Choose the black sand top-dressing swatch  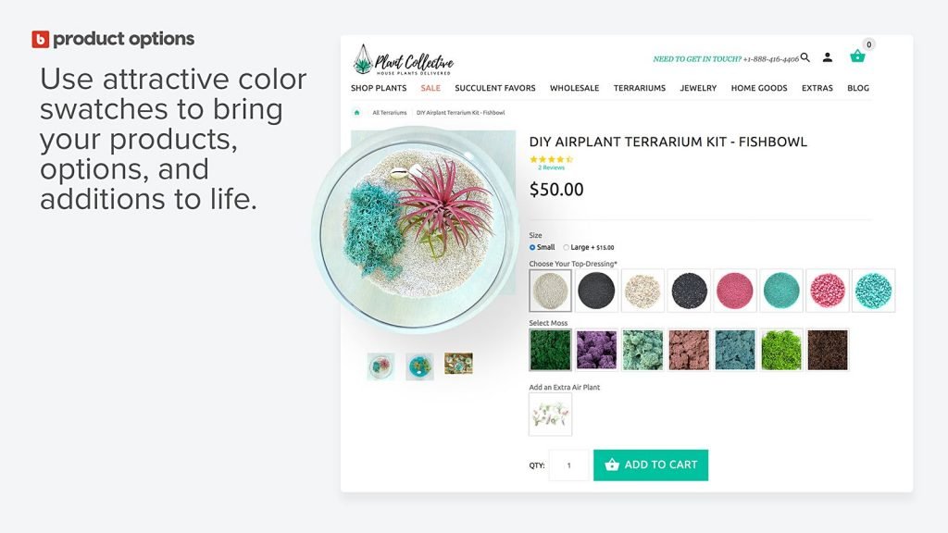point(597,291)
